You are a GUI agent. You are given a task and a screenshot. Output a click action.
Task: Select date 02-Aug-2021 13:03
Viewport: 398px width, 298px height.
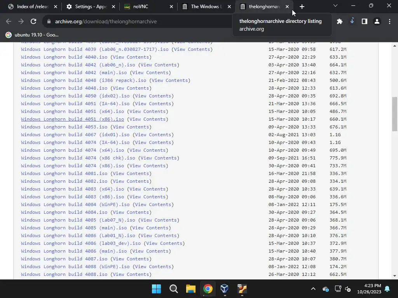point(292,135)
